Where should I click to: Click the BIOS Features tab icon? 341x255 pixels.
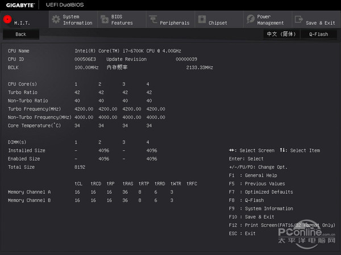click(104, 20)
